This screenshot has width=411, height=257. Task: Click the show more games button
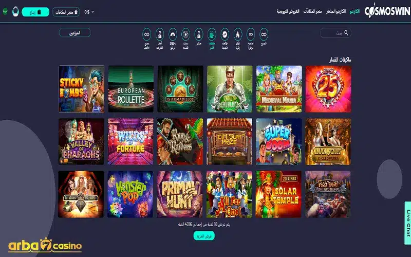click(x=204, y=236)
